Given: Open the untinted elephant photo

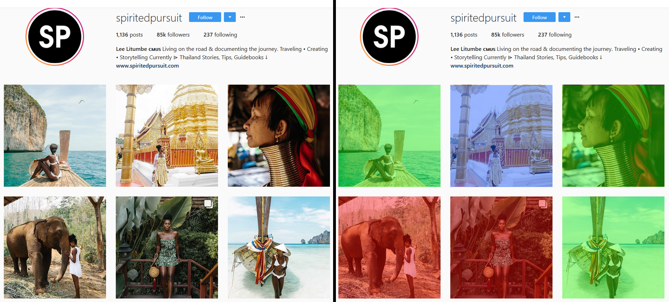Looking at the screenshot, I should tap(55, 247).
